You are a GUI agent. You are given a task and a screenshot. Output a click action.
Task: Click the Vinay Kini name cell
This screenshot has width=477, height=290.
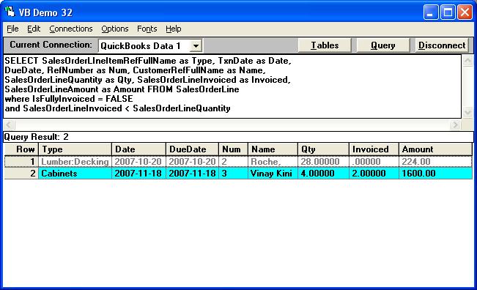tap(273, 174)
